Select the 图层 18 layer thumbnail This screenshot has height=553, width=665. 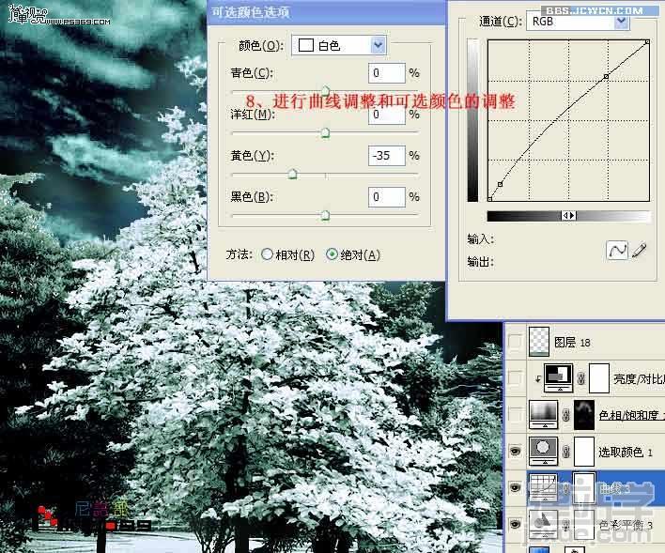[x=538, y=341]
